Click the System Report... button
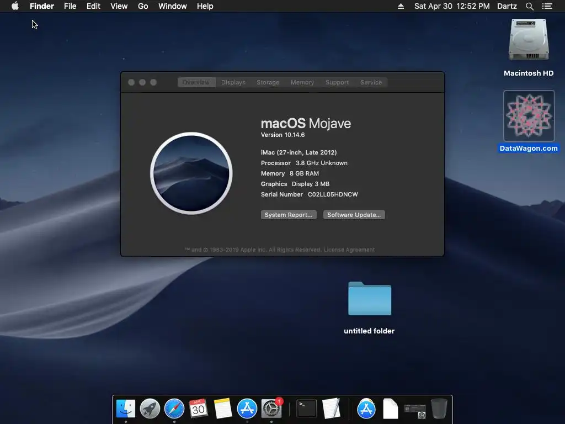The height and width of the screenshot is (424, 565). coord(289,215)
